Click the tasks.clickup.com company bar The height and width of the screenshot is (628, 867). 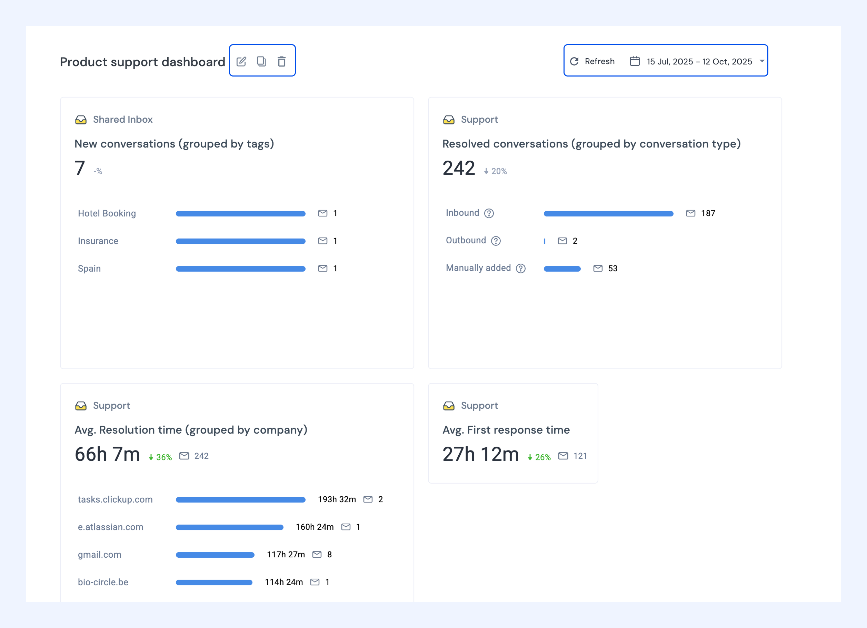pyautogui.click(x=240, y=500)
